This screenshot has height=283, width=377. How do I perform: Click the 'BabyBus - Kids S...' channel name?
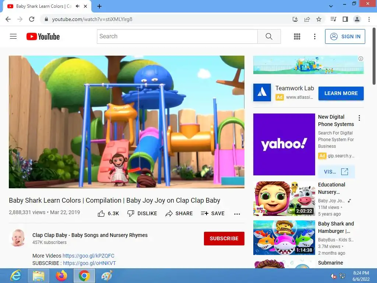point(336,240)
